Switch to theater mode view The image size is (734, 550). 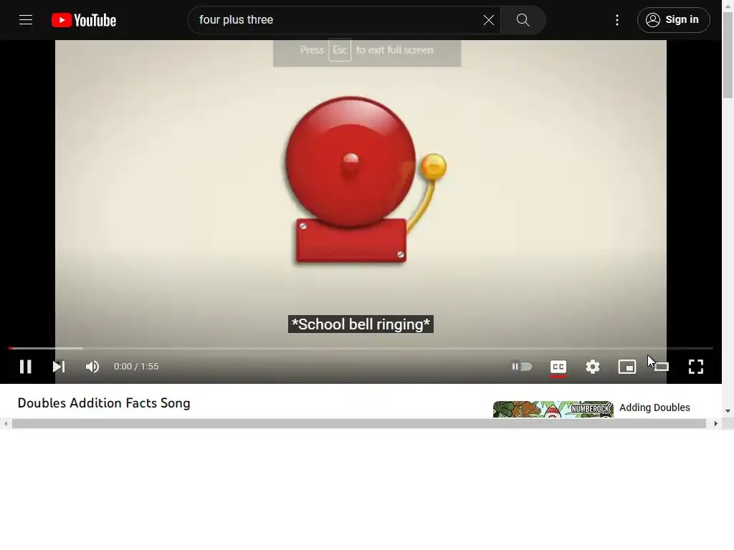[661, 367]
